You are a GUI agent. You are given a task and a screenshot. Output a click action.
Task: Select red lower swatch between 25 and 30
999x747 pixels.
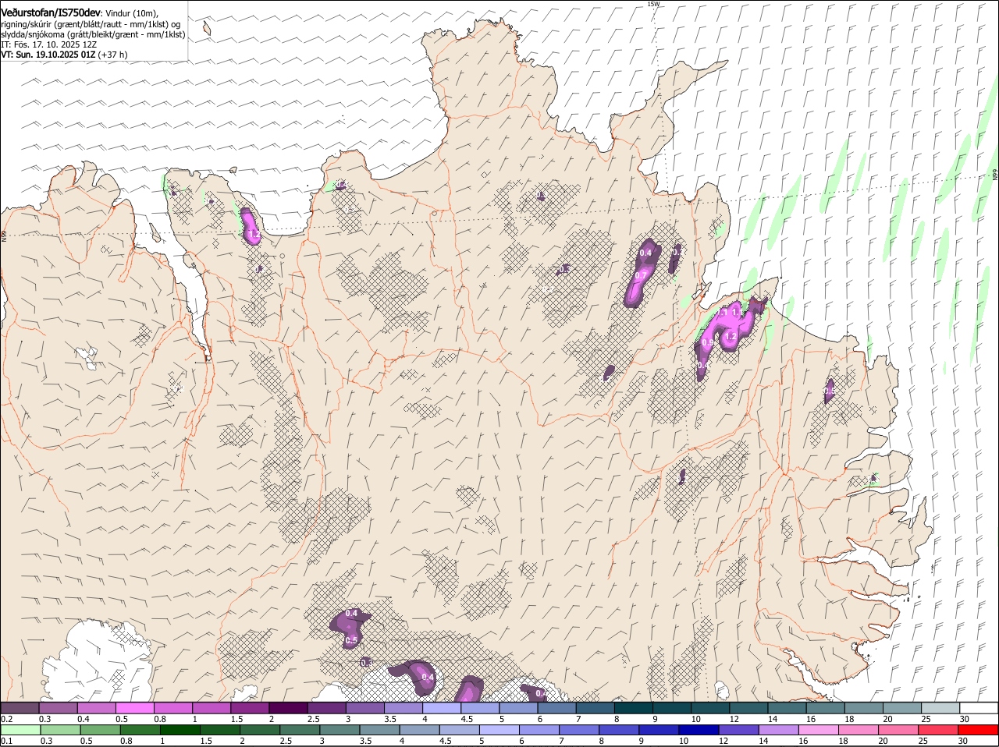coord(937,731)
